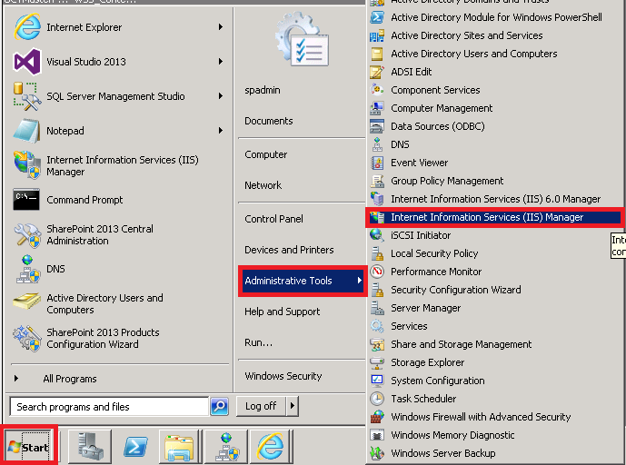This screenshot has height=465, width=626.
Task: Select Windows Server Backup
Action: click(442, 453)
